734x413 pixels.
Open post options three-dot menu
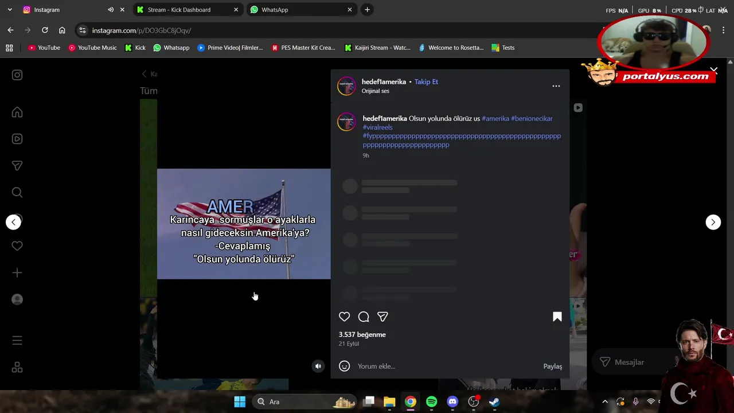click(x=556, y=86)
